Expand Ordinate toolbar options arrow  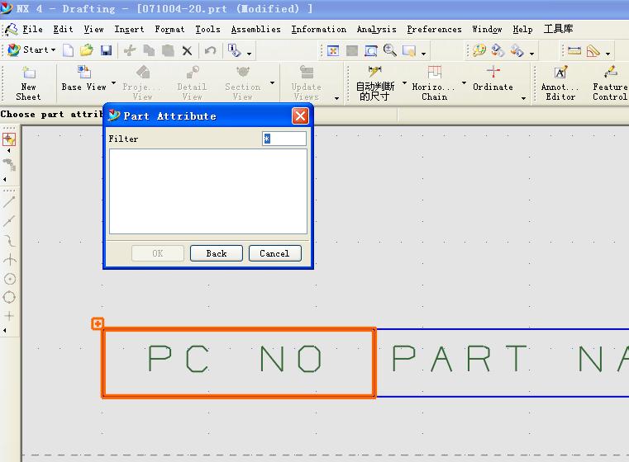[x=523, y=98]
